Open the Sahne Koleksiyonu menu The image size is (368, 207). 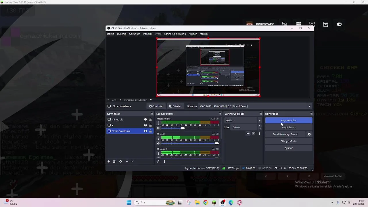(x=175, y=34)
